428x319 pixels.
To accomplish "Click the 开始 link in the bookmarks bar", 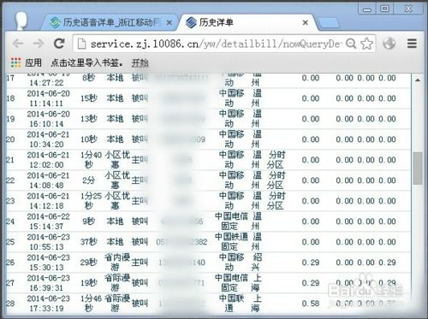I will click(x=140, y=62).
